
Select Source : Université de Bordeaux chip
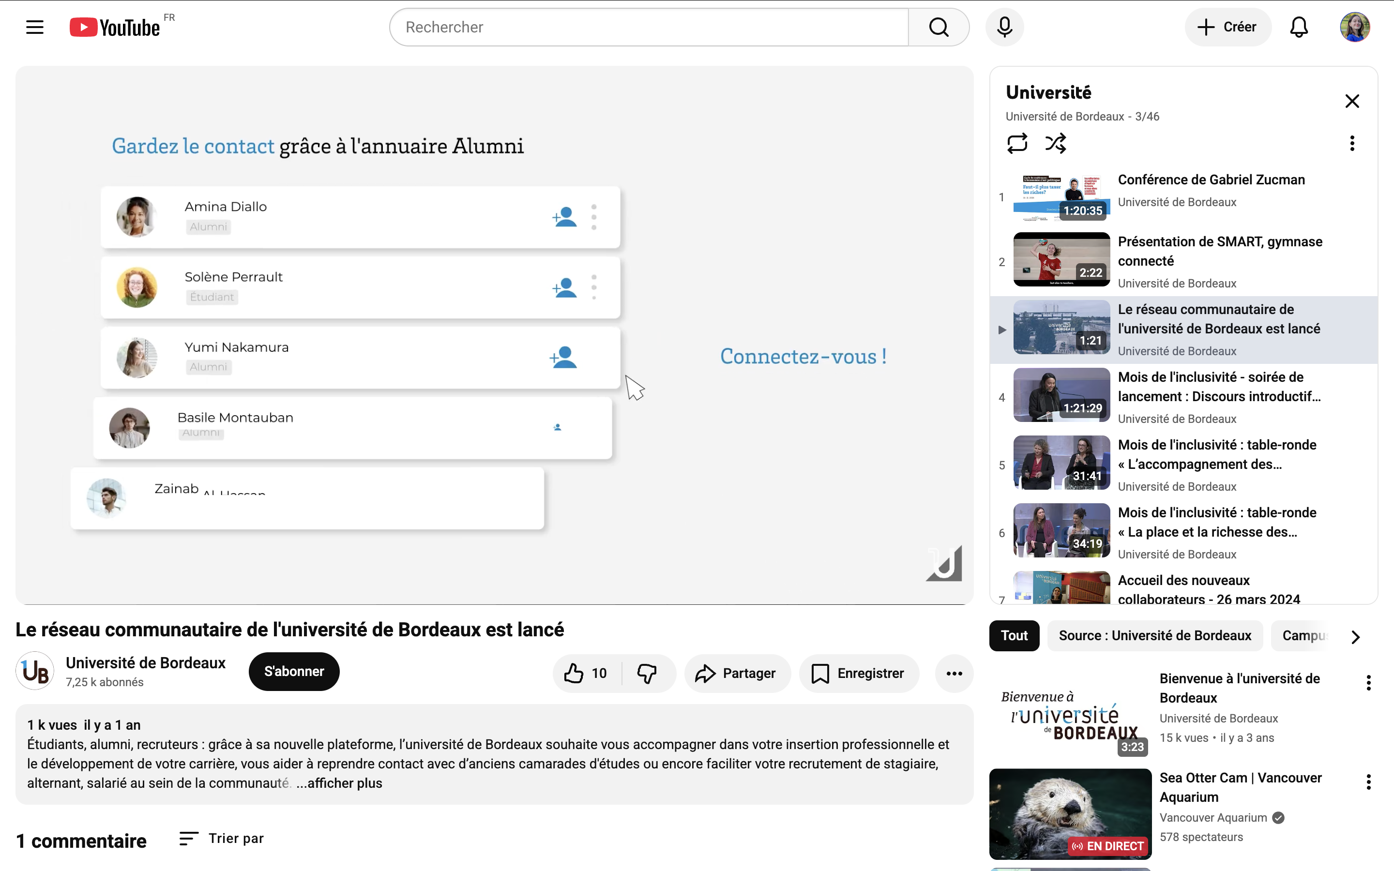pos(1155,636)
